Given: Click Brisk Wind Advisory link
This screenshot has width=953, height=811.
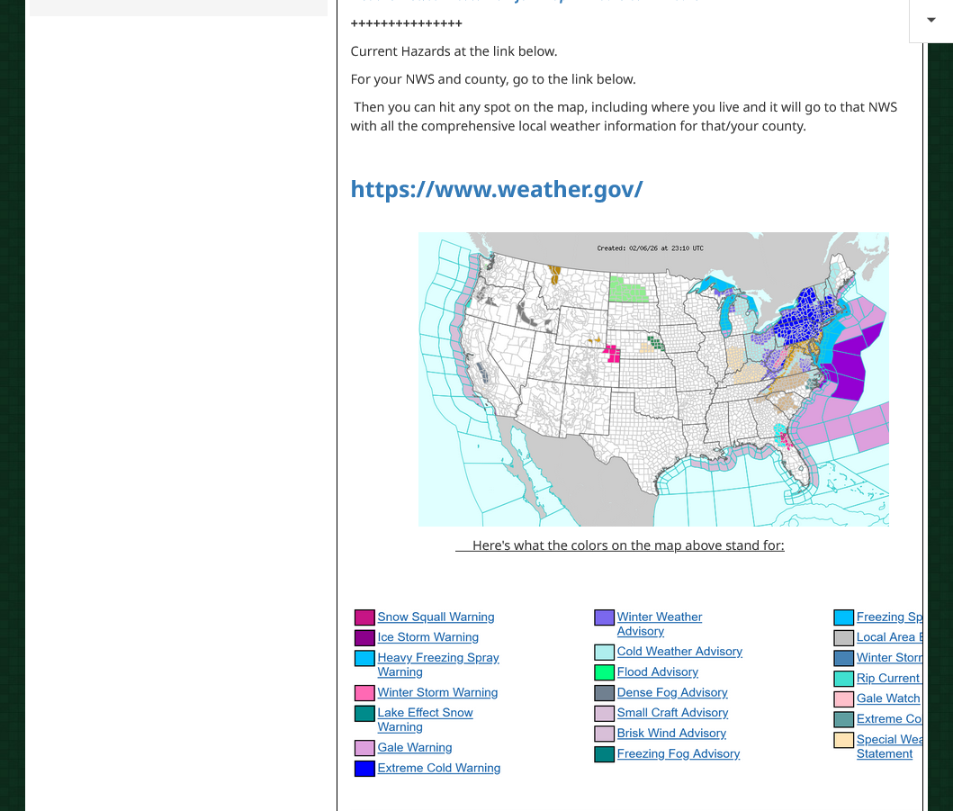Looking at the screenshot, I should click(x=670, y=733).
